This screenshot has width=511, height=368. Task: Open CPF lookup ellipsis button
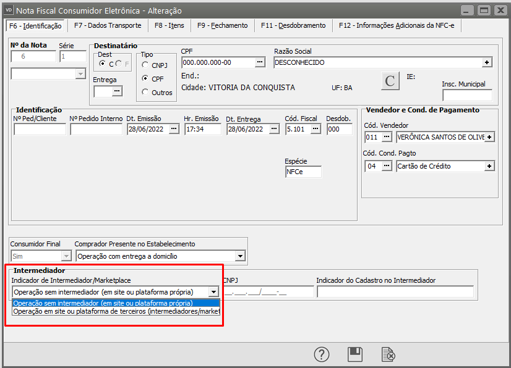pyautogui.click(x=260, y=62)
